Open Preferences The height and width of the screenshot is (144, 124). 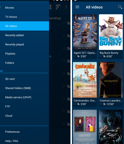[12, 132]
